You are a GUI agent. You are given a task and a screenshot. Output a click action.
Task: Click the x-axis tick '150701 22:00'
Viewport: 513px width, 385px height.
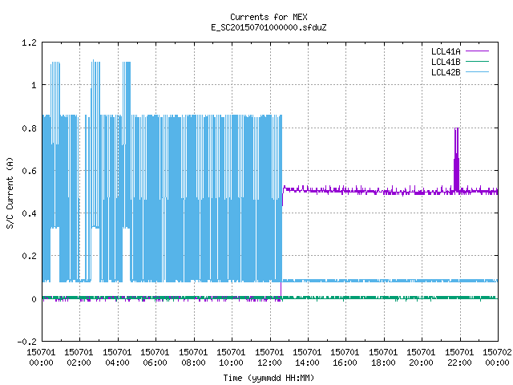tap(460, 358)
